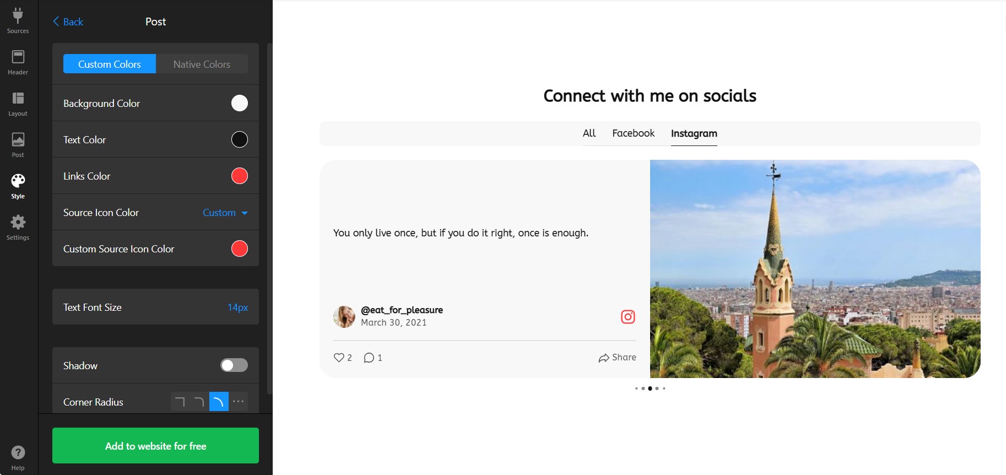Screen dimensions: 1006x475
Task: Click Add to website for free
Action: [x=155, y=446]
